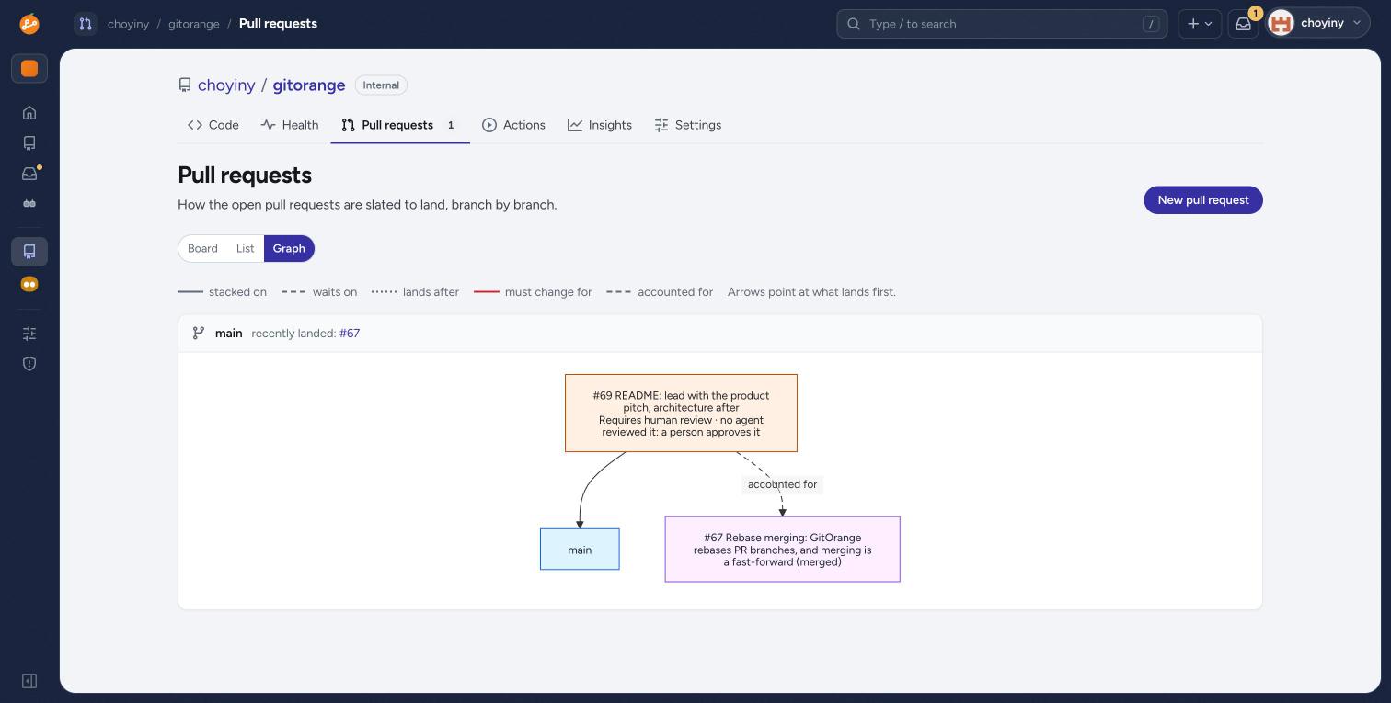The height and width of the screenshot is (703, 1391).
Task: Click the Pull requests page heading
Action: (x=245, y=175)
